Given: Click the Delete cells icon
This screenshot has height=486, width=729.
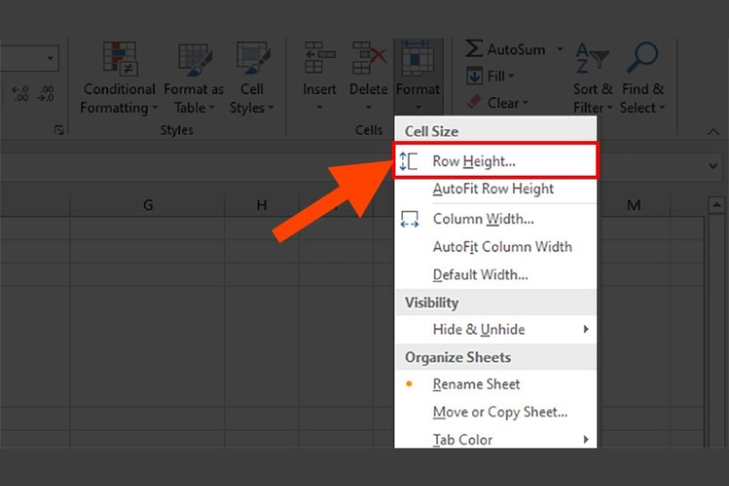Looking at the screenshot, I should 369,58.
